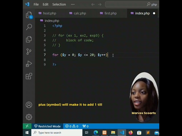The image size is (182, 136).
Task: Open Microsoft Store from taskbar
Action: pyautogui.click(x=139, y=133)
